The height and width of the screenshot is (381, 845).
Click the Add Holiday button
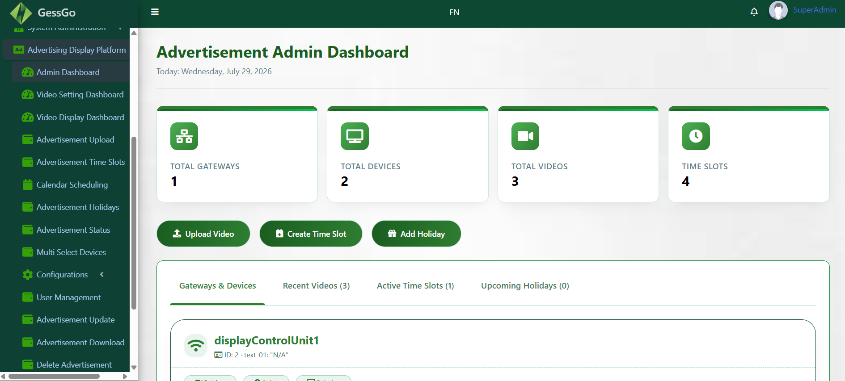point(416,234)
